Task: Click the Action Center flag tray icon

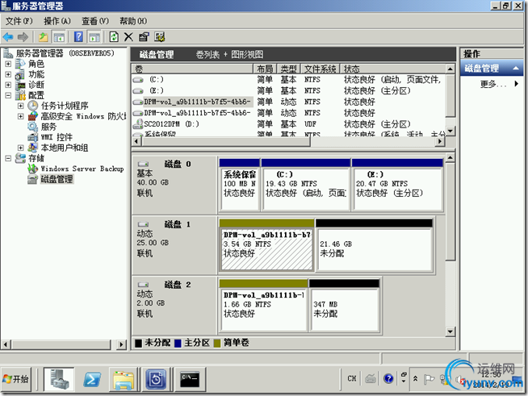Action: [x=429, y=379]
